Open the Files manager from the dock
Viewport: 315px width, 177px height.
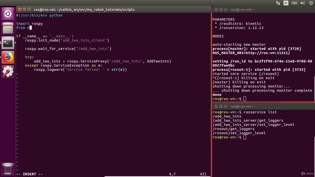(x=8, y=28)
